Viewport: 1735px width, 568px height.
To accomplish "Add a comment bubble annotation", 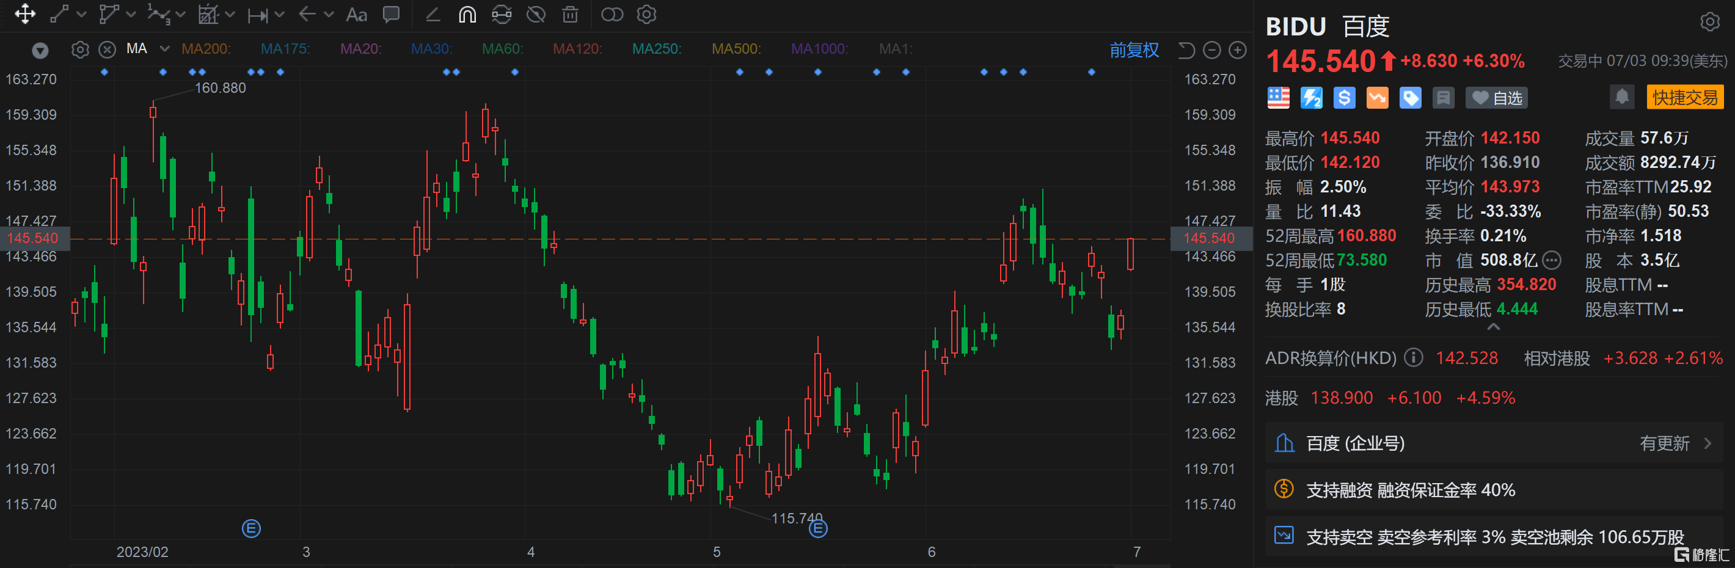I will (x=390, y=14).
